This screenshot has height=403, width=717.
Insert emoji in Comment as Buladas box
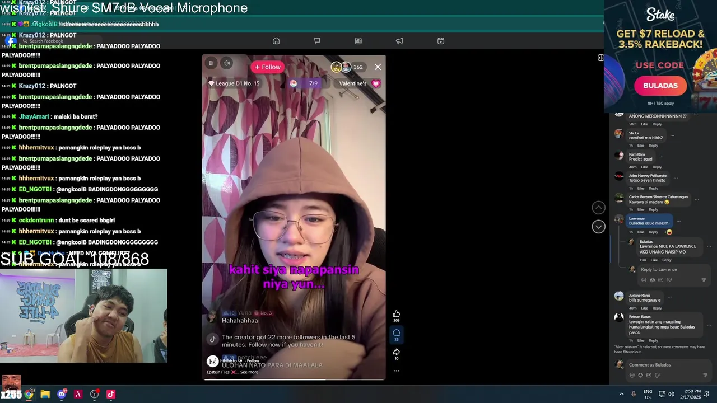(640, 375)
